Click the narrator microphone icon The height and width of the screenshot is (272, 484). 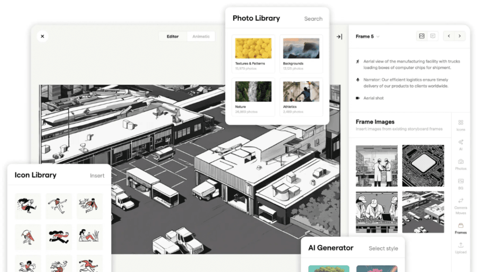[x=357, y=79]
